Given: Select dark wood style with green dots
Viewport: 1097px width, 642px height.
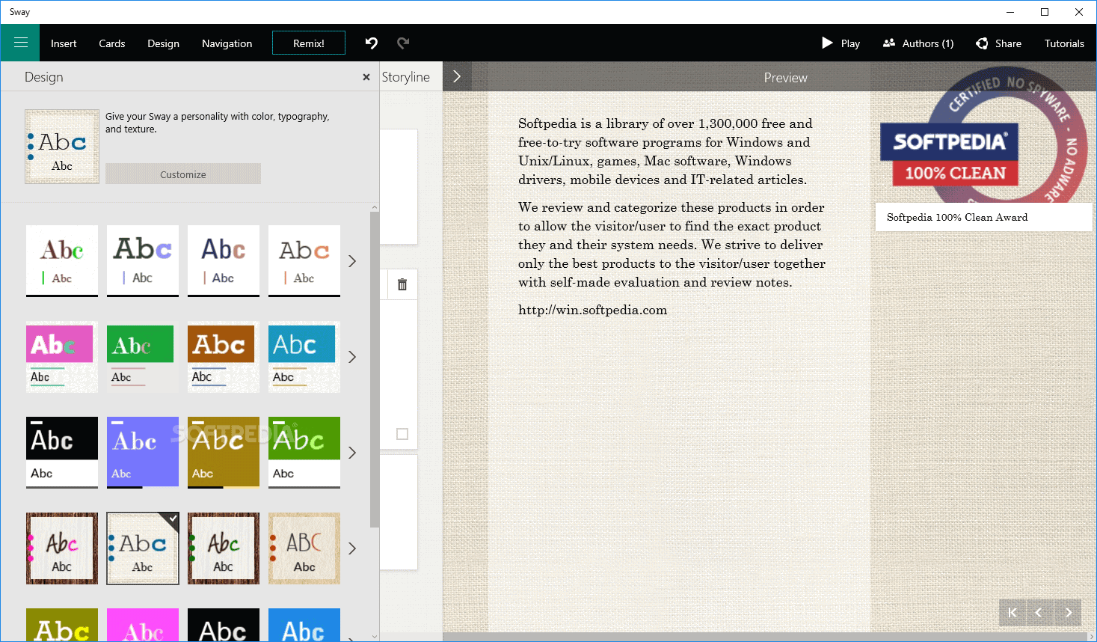Looking at the screenshot, I should click(224, 548).
